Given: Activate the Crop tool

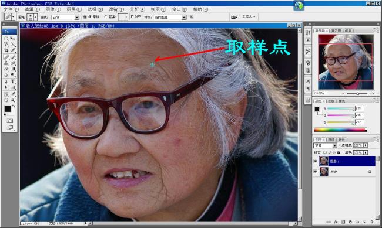Looking at the screenshot, I should point(6,50).
